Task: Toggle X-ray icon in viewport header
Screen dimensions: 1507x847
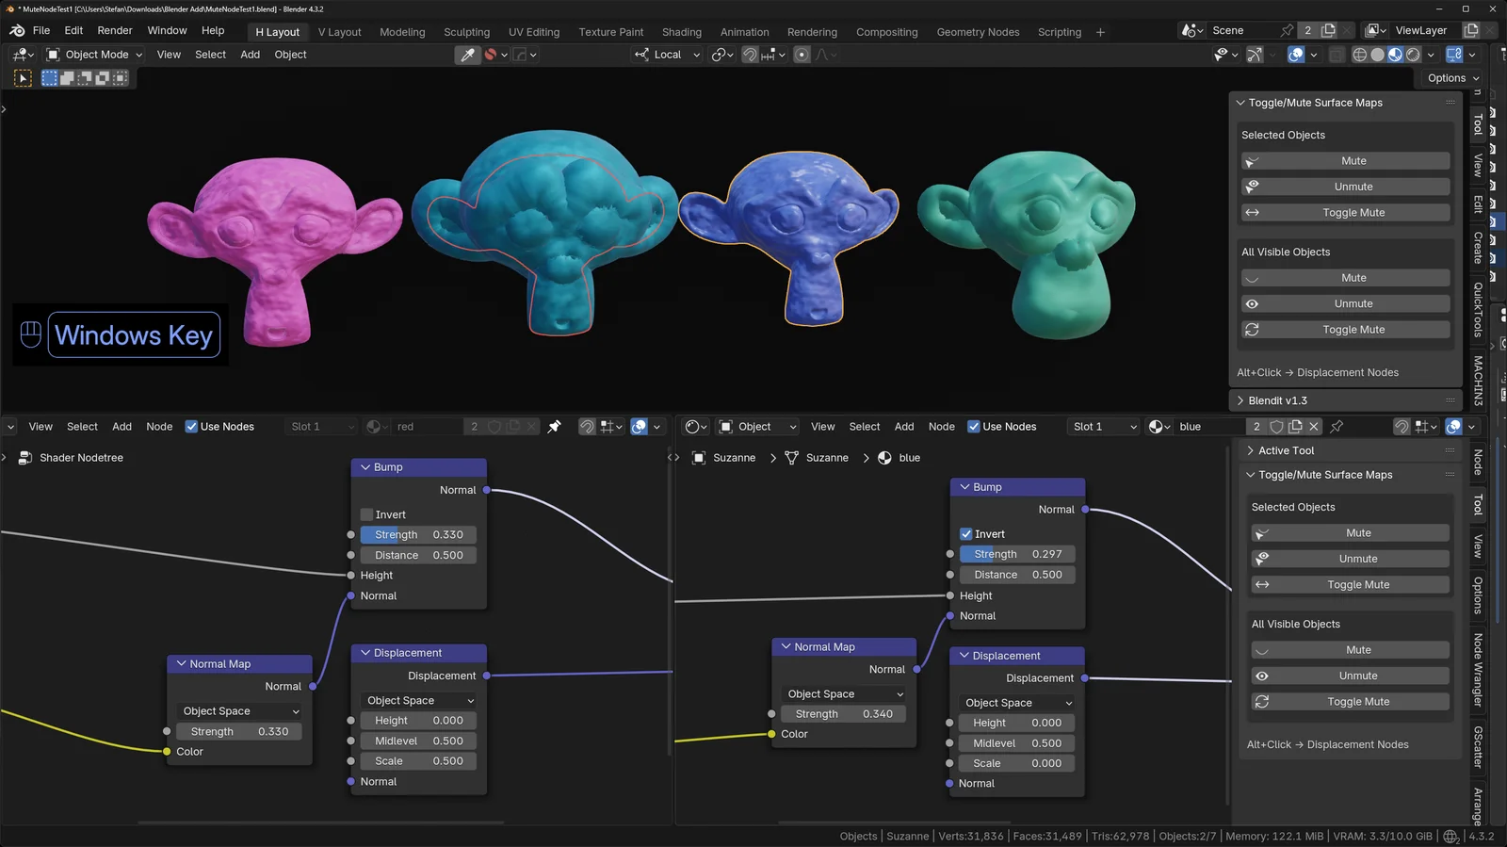Action: coord(1337,55)
